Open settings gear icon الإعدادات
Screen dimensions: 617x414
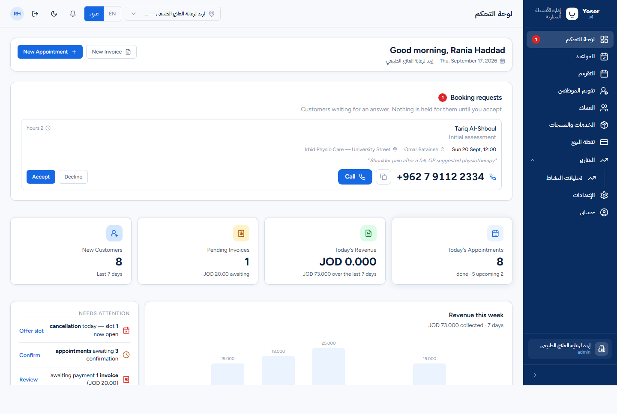point(604,195)
